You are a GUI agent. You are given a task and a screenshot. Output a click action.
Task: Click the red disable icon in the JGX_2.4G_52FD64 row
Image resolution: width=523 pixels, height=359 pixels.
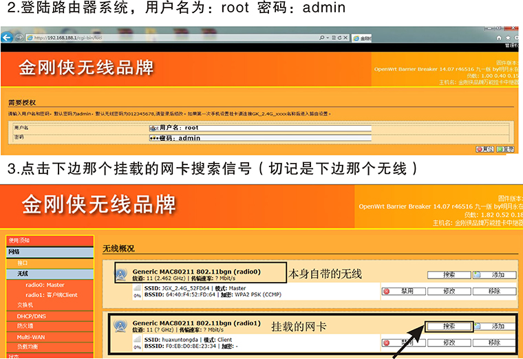tap(387, 292)
